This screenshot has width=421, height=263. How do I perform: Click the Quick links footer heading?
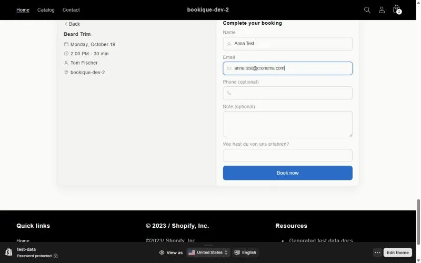coord(33,226)
